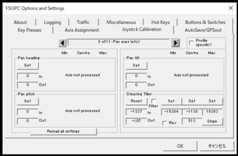The height and width of the screenshot is (156, 238).
Task: Click 'Axis not processed' text in Pan heading
Action: 83,75
